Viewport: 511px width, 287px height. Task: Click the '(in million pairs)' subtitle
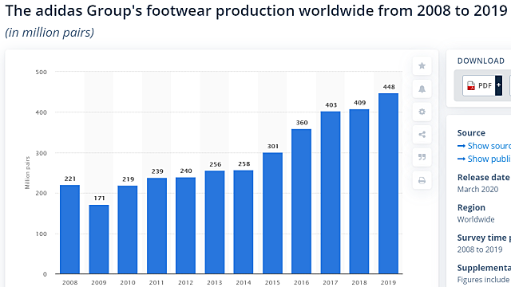pos(50,33)
